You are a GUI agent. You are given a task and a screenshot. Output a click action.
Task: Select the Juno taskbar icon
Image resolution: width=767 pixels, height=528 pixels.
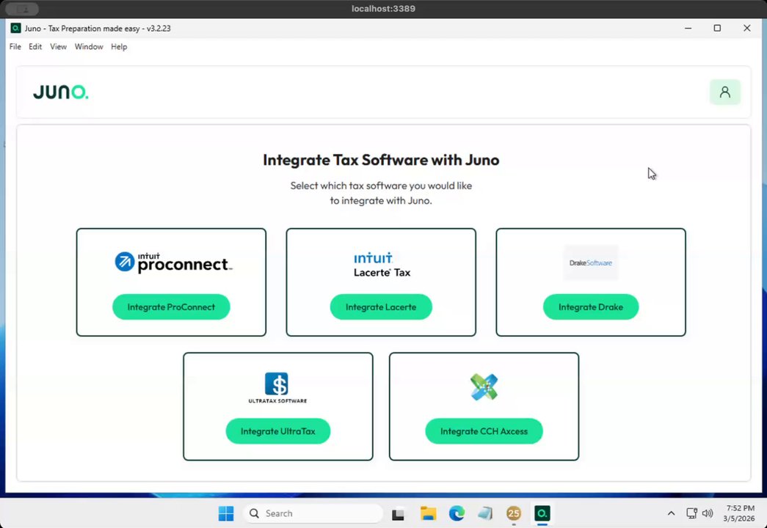coord(542,513)
